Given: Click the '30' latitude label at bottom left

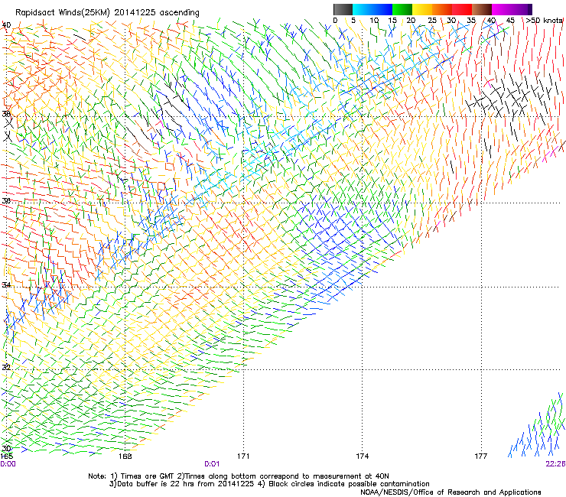Looking at the screenshot, I should [6, 448].
